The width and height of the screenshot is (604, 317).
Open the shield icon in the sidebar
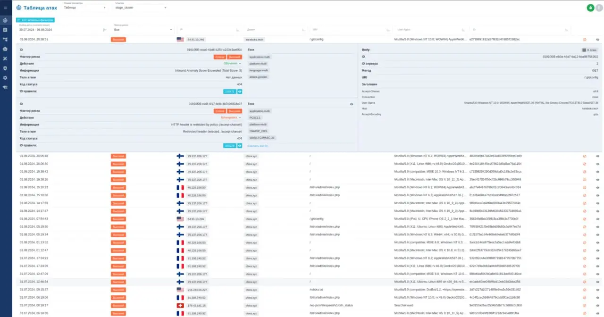5,68
